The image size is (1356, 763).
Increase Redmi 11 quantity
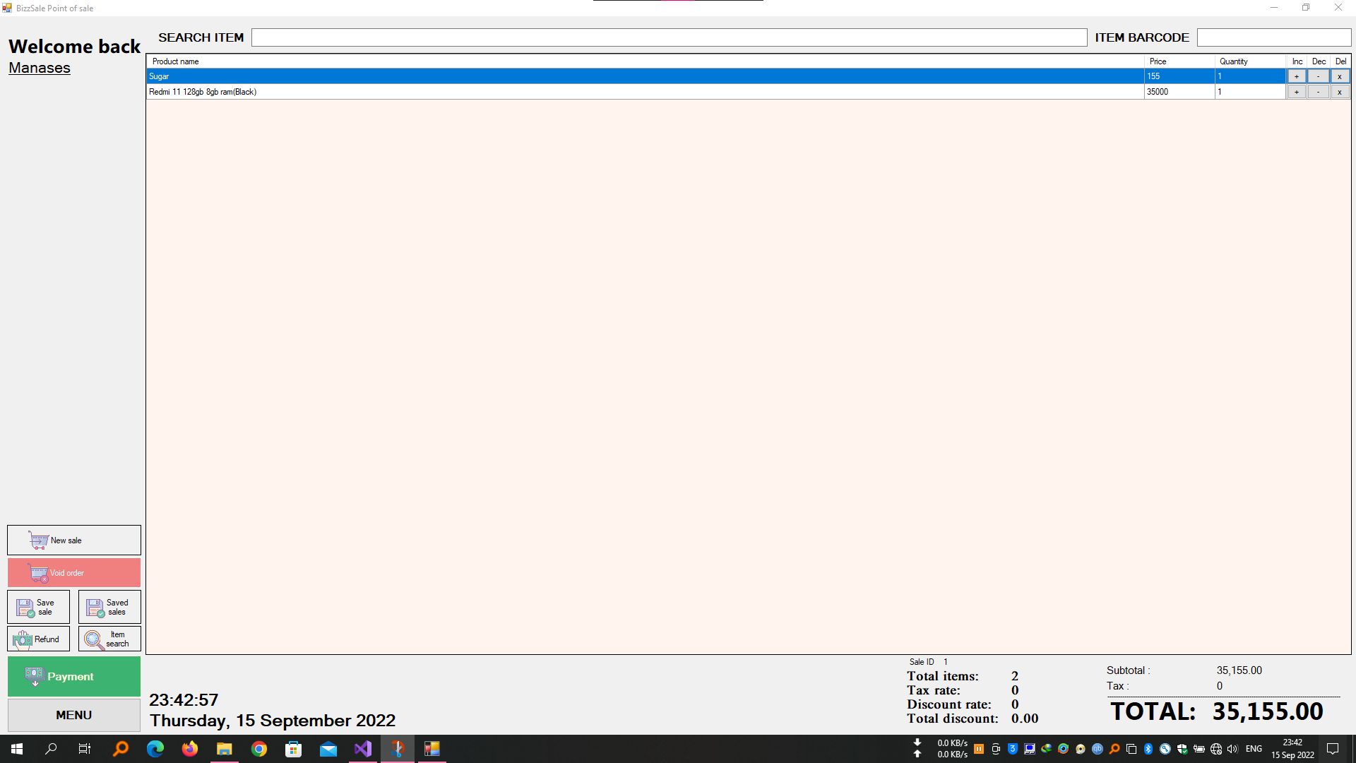pyautogui.click(x=1296, y=92)
